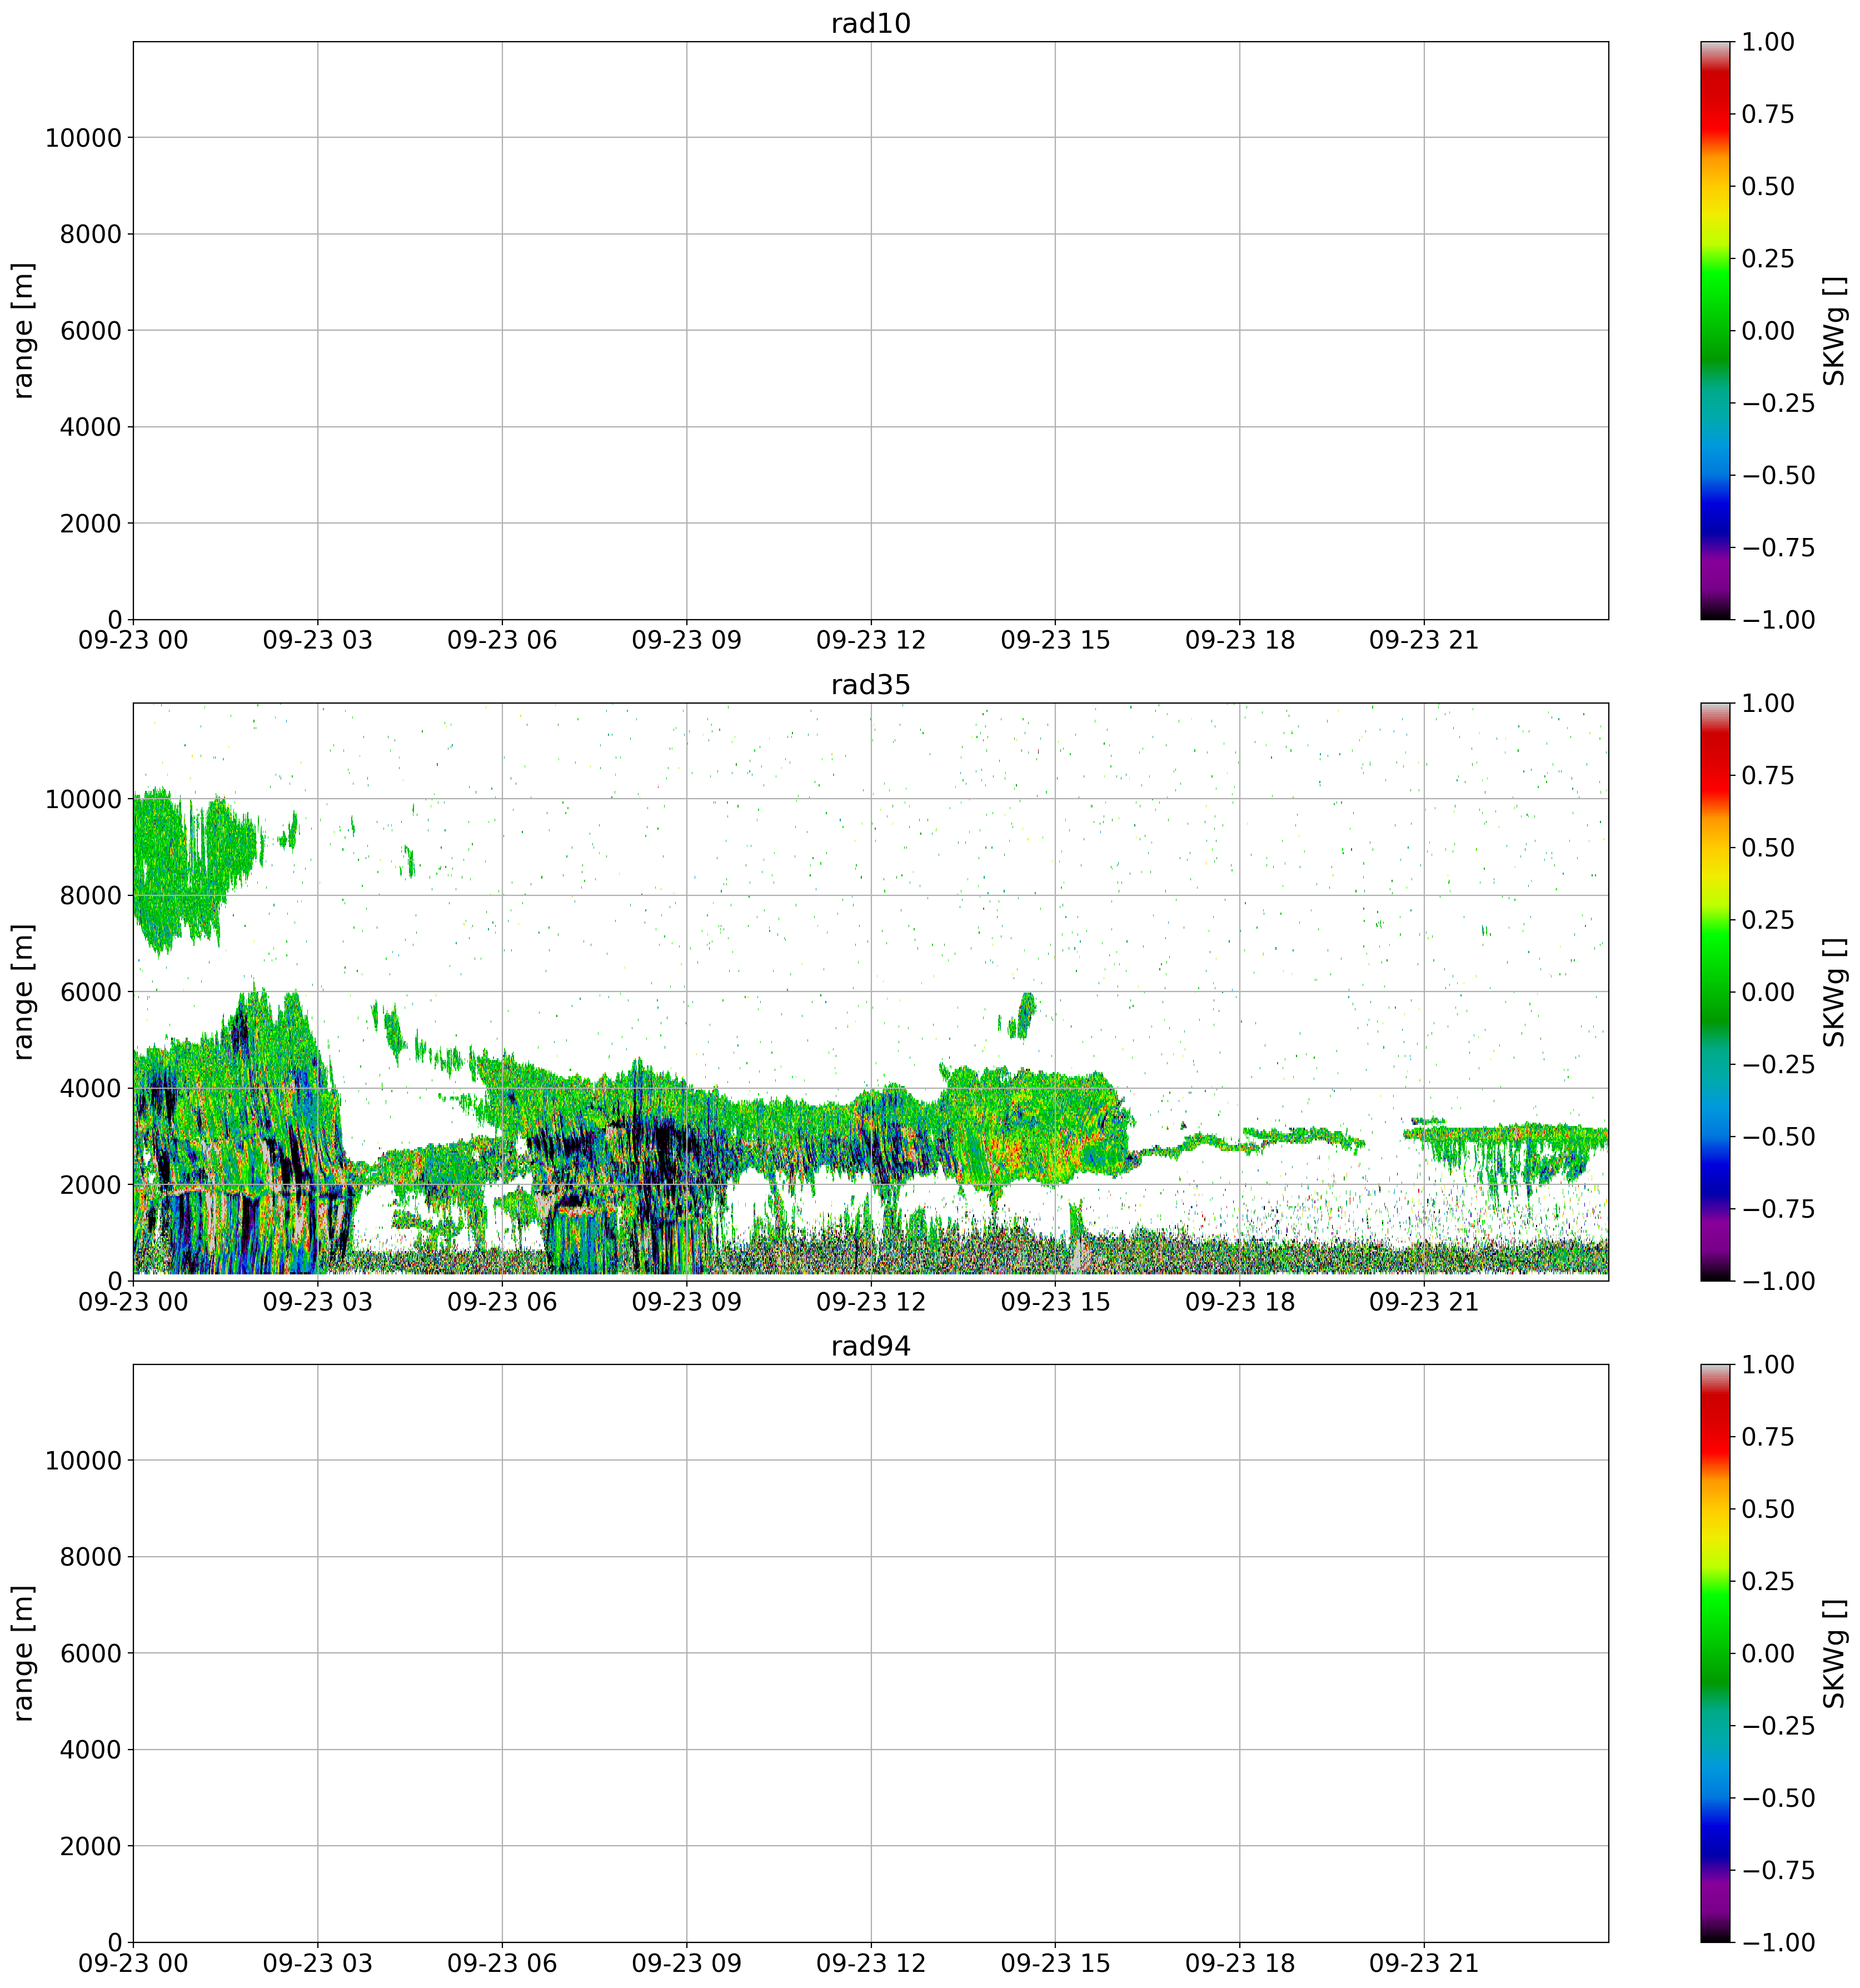
Task: Click the 09-23 06 tick below rad10
Action: (x=502, y=641)
